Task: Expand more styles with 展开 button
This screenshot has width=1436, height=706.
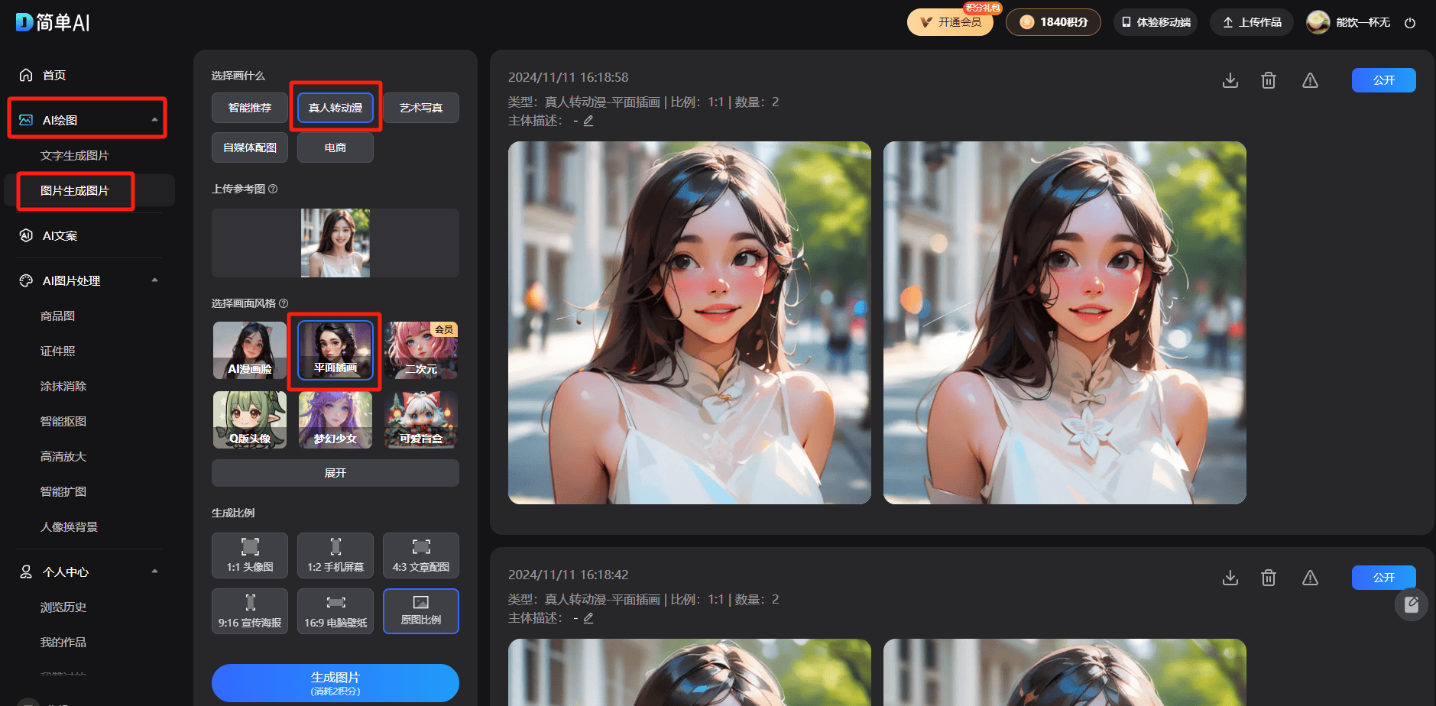Action: tap(335, 473)
